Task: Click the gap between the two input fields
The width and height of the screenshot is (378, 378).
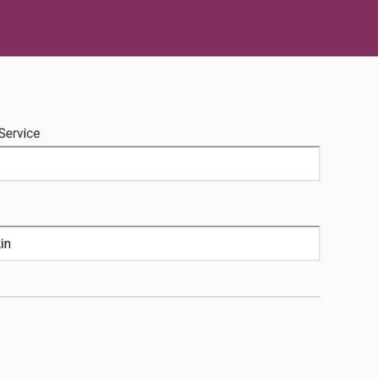Action: coord(160,203)
